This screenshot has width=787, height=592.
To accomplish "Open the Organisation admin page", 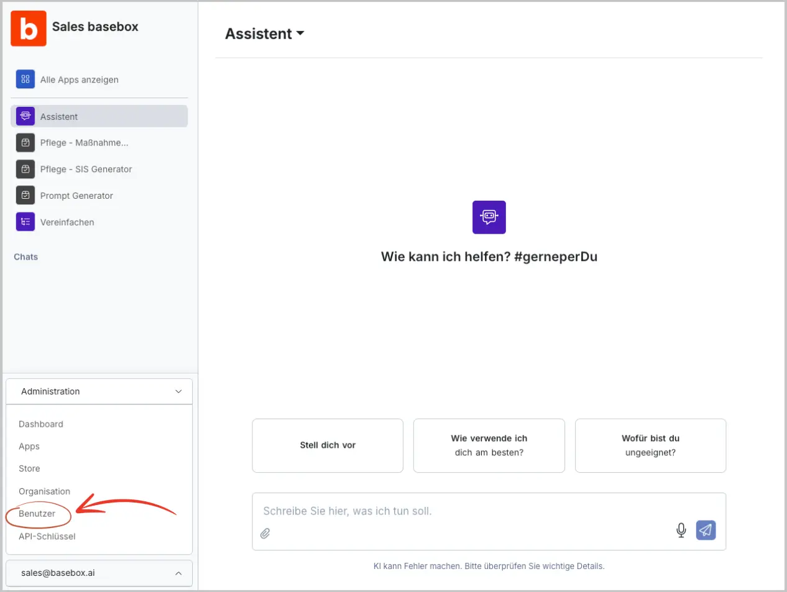I will (45, 491).
